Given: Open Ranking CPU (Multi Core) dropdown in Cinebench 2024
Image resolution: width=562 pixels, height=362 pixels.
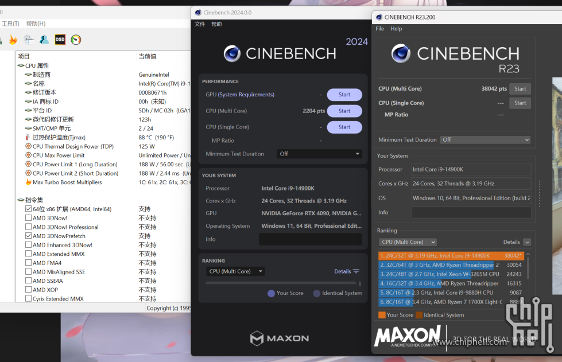Looking at the screenshot, I should tap(235, 271).
